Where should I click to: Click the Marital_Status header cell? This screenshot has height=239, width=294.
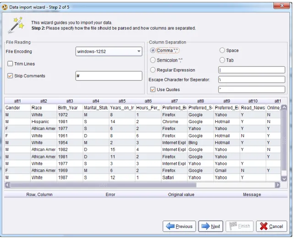pyautogui.click(x=96, y=108)
